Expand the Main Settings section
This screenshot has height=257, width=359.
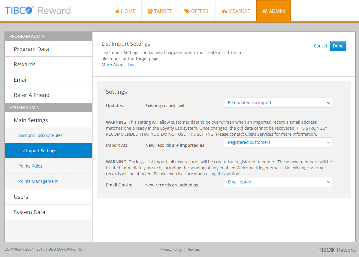pos(31,120)
